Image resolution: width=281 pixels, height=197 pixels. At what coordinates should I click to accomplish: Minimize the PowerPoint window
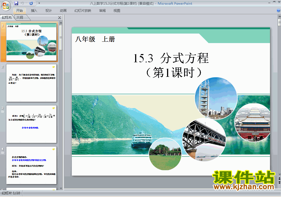[x=269, y=2]
